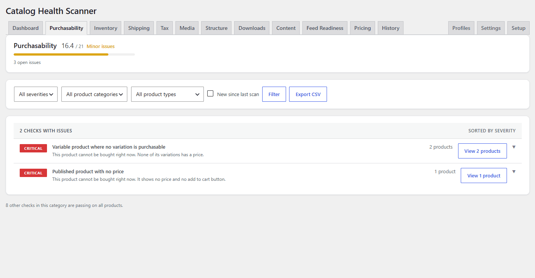The height and width of the screenshot is (278, 535).
Task: Click 'Variable product where no variation is purchasable' title
Action: [x=109, y=147]
